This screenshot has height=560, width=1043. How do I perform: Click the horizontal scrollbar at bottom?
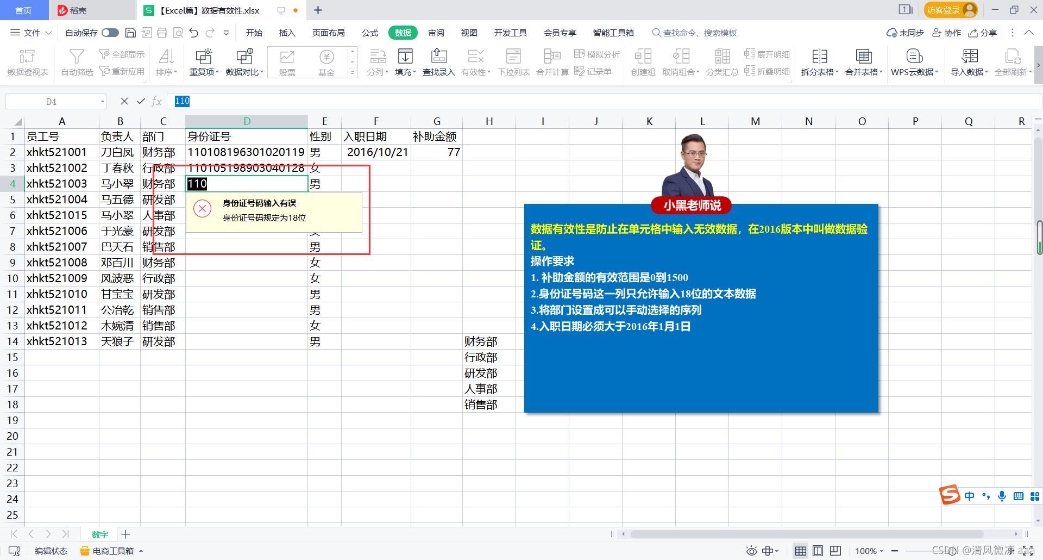807,534
